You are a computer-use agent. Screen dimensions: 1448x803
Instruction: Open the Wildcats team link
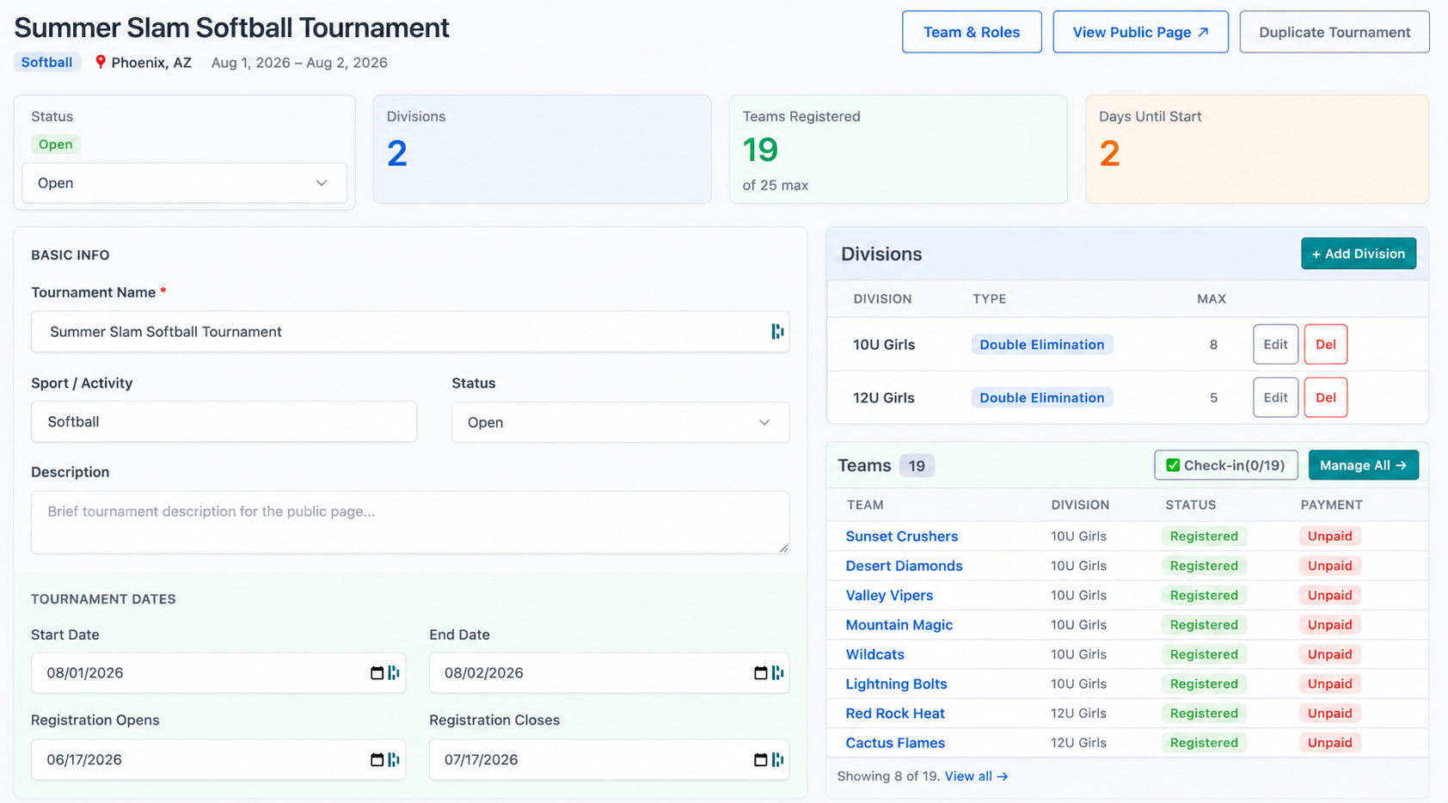click(x=874, y=654)
